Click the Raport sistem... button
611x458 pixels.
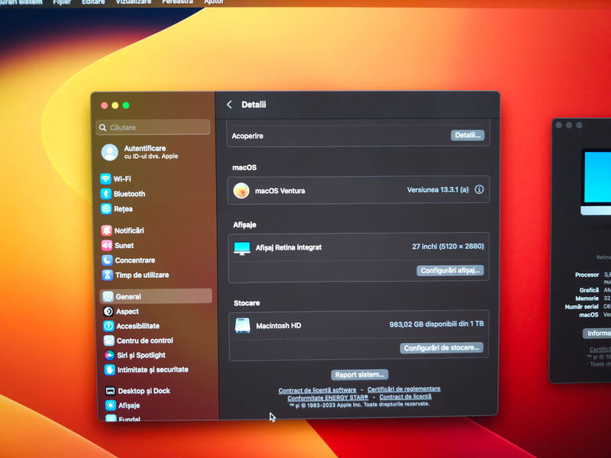pos(359,375)
